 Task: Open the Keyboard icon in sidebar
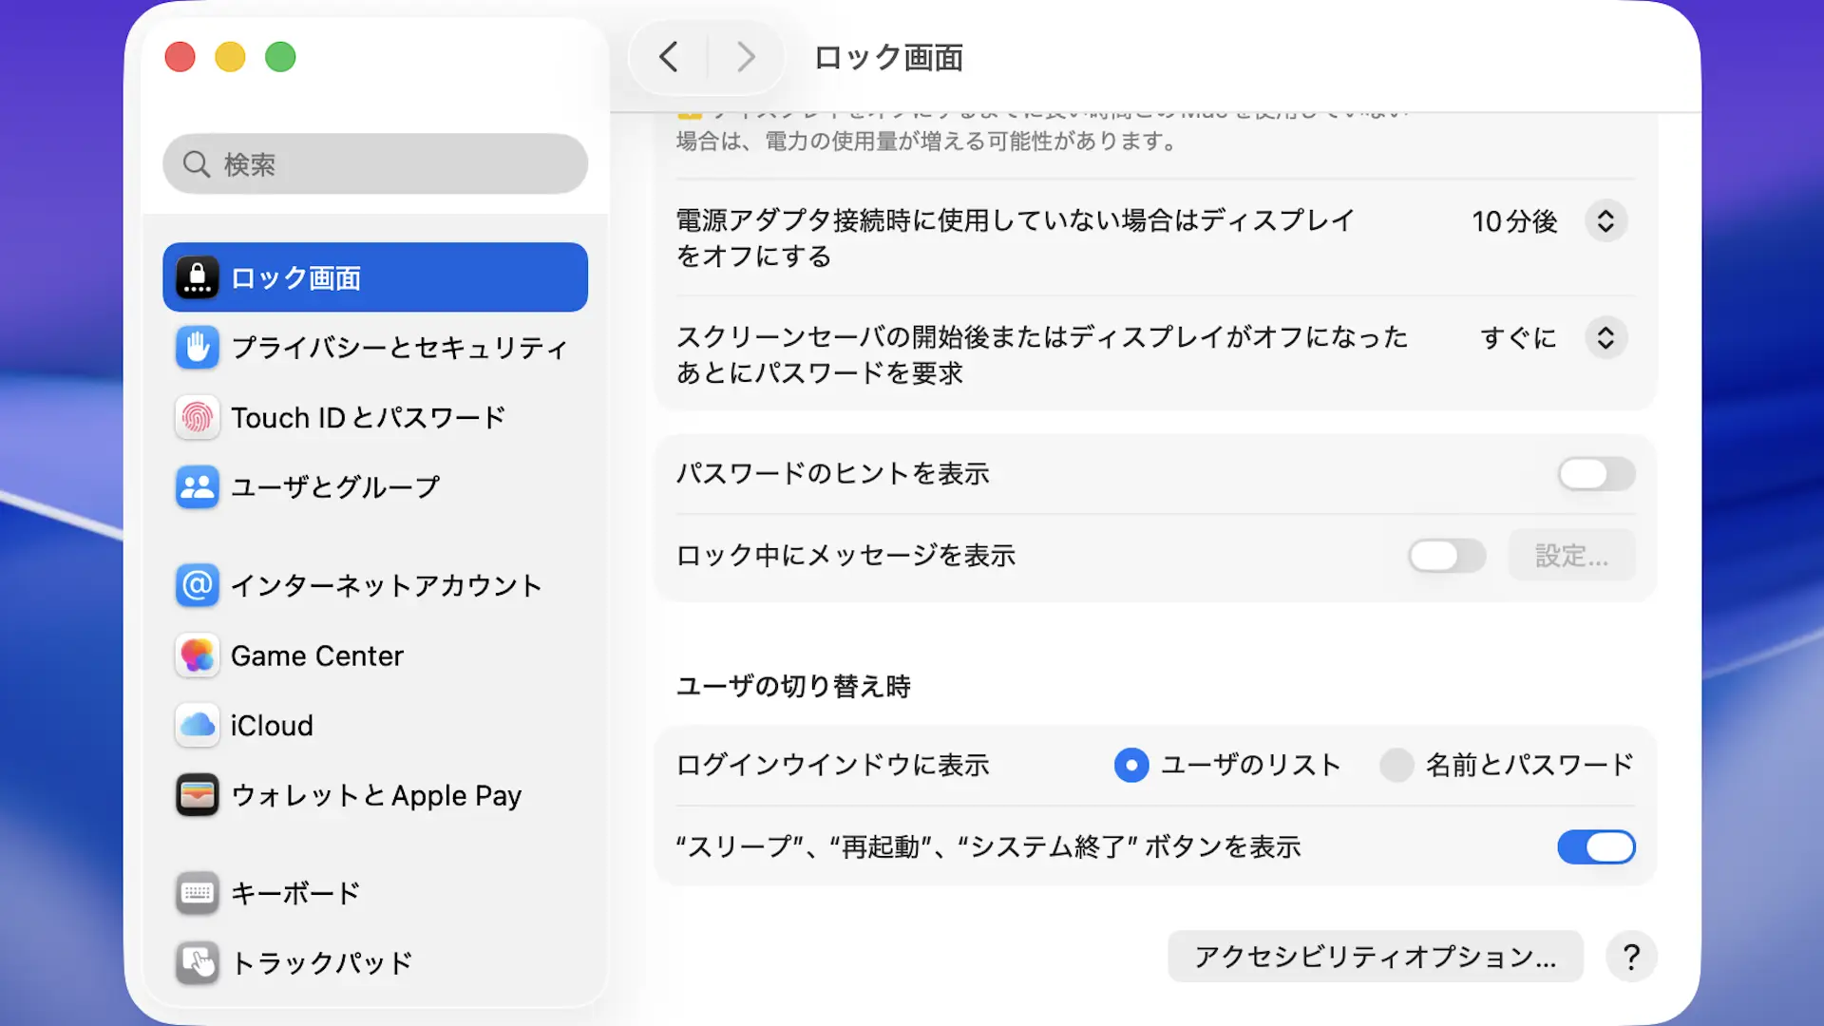[x=197, y=893]
